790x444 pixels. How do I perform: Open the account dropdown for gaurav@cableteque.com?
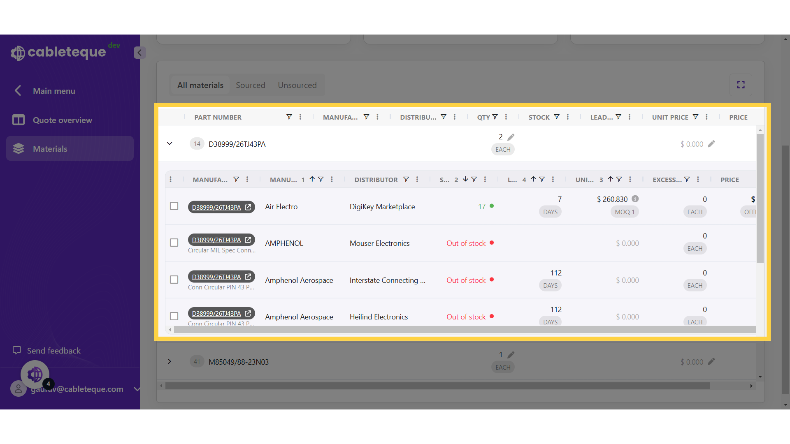click(137, 389)
